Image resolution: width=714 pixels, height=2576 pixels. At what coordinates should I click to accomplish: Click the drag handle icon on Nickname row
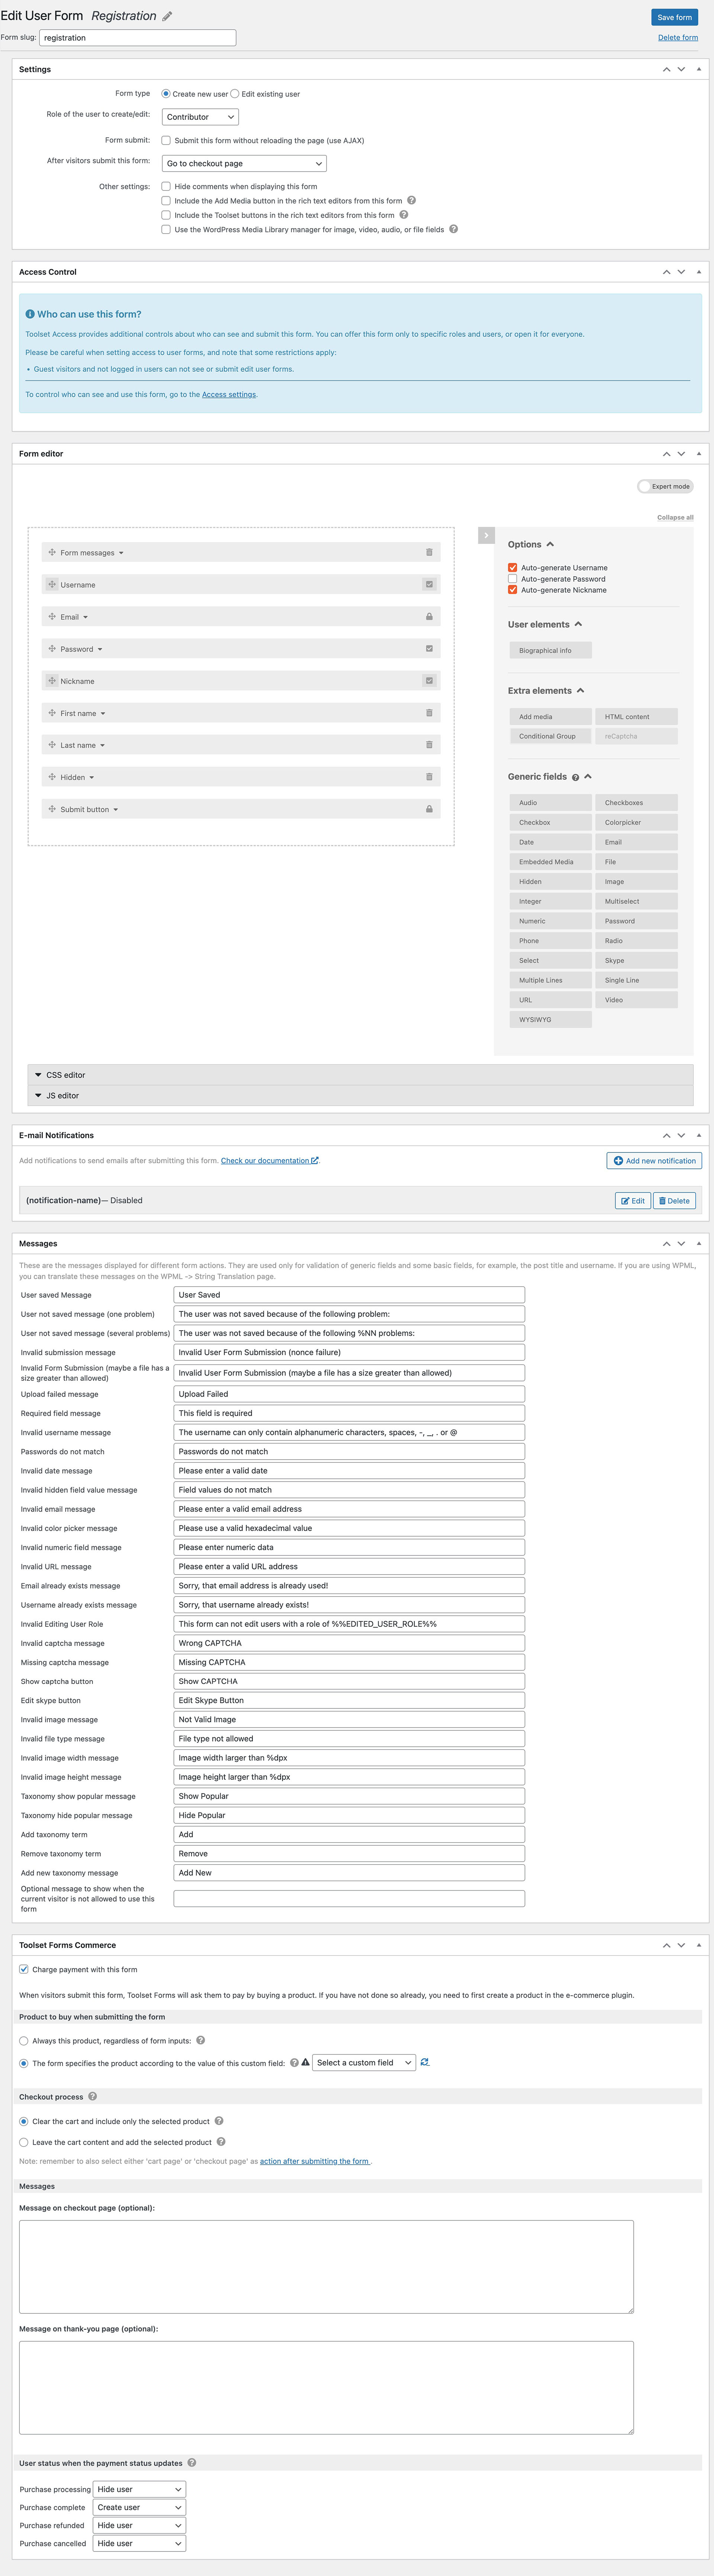[52, 681]
